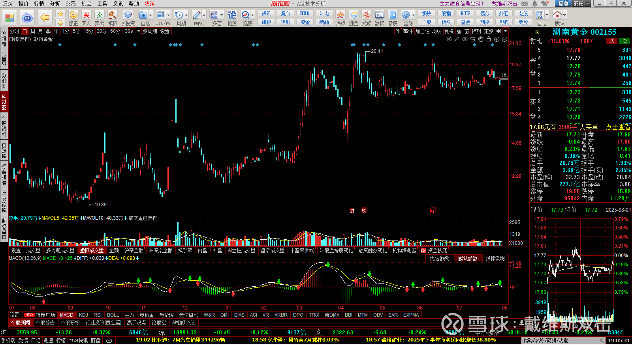
Task: Switch to KDJ indicator tab
Action: [83, 315]
